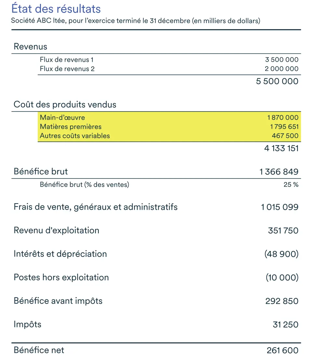Click the "Autres coûts variables" label
The height and width of the screenshot is (357, 312).
(x=75, y=136)
